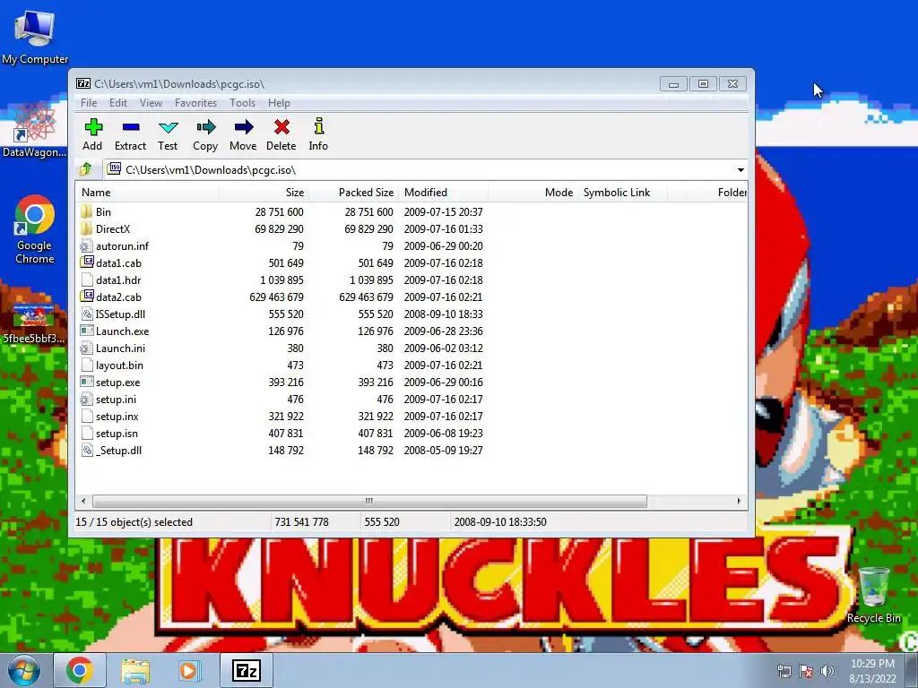
Task: Select the ISSetup.dll file icon
Action: (87, 314)
